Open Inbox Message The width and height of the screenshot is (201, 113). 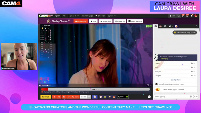point(135,21)
